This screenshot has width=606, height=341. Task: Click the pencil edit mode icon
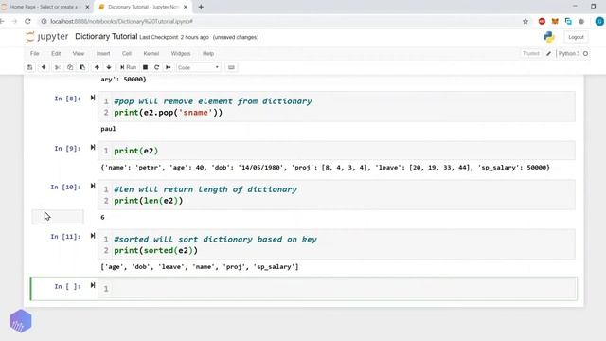(x=548, y=53)
